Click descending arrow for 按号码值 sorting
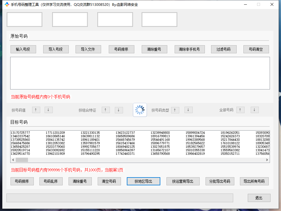The height and width of the screenshot is (211, 281). coord(48,110)
